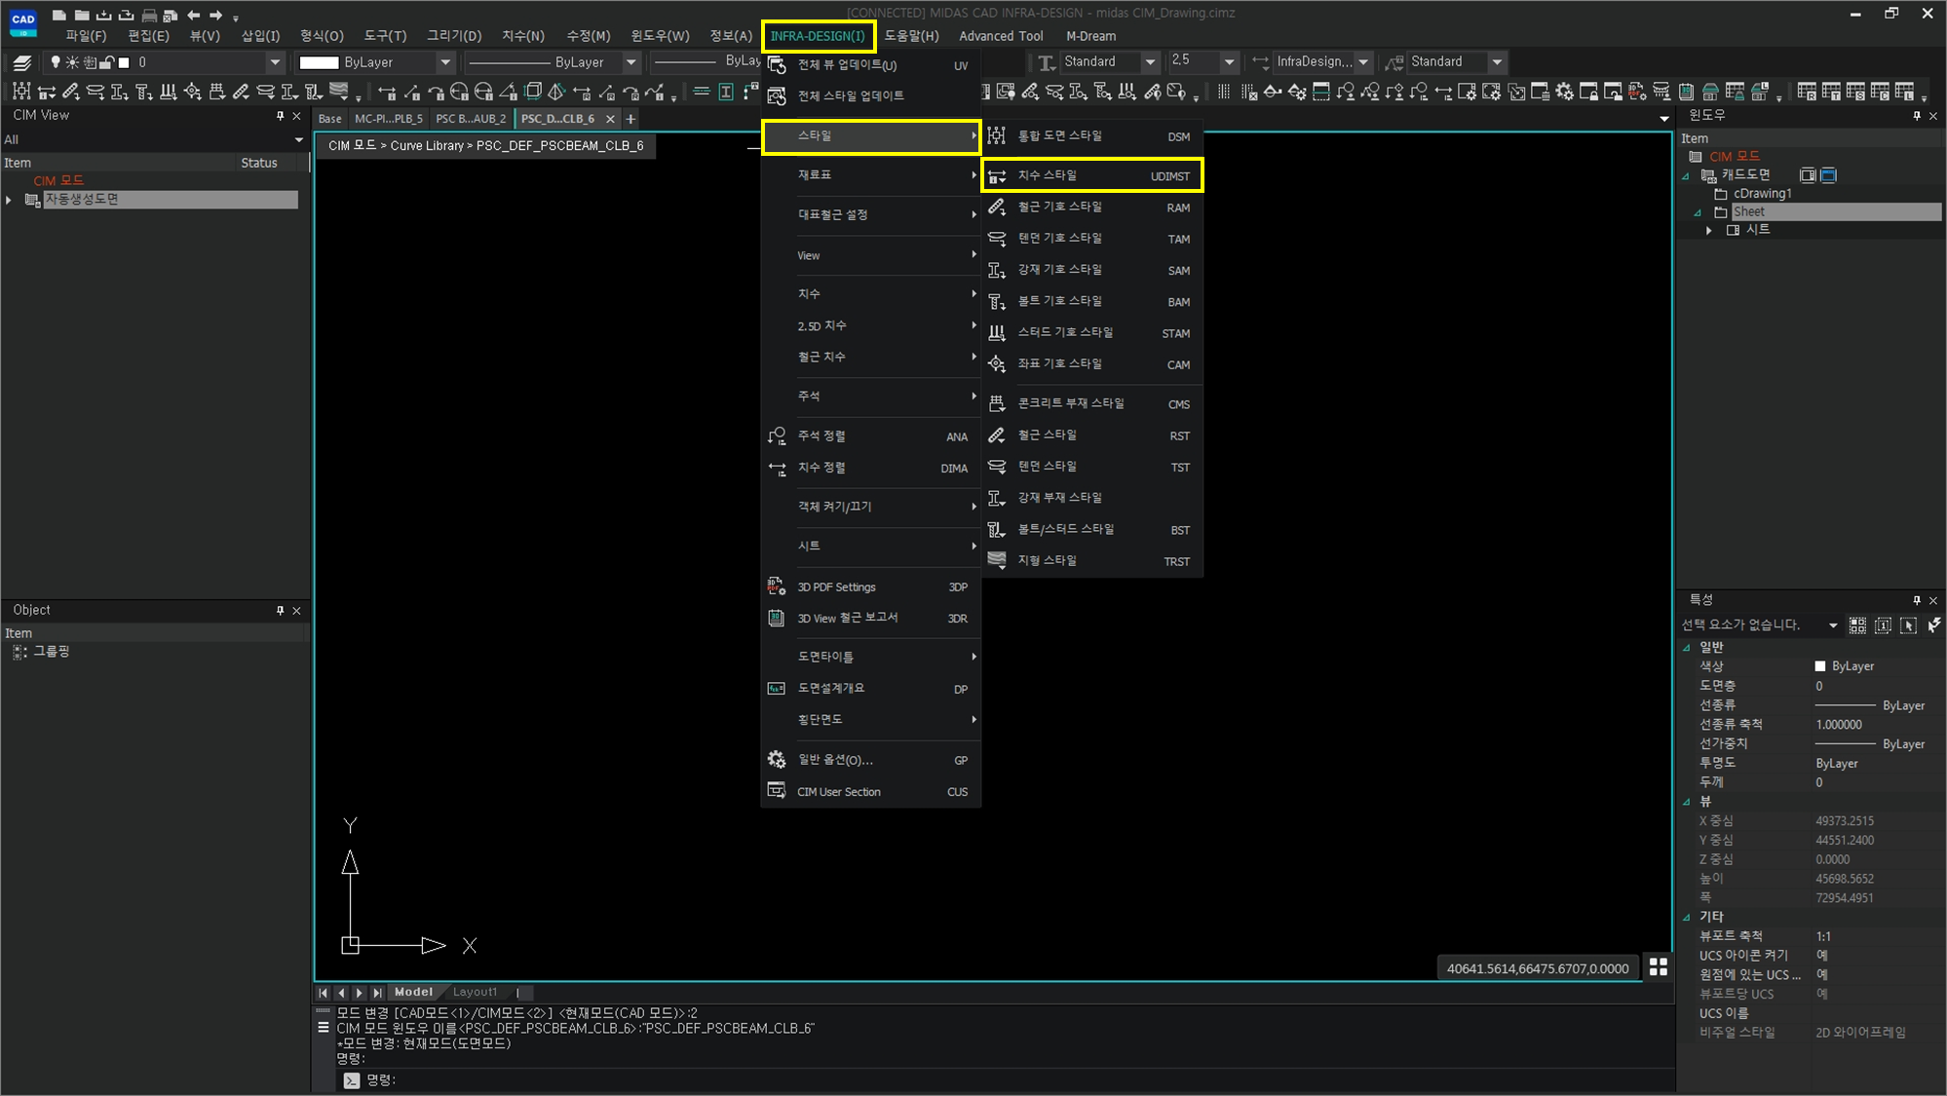Click the white color swatch in ByLayer color box
Viewport: 1947px width, 1096px height.
319,62
